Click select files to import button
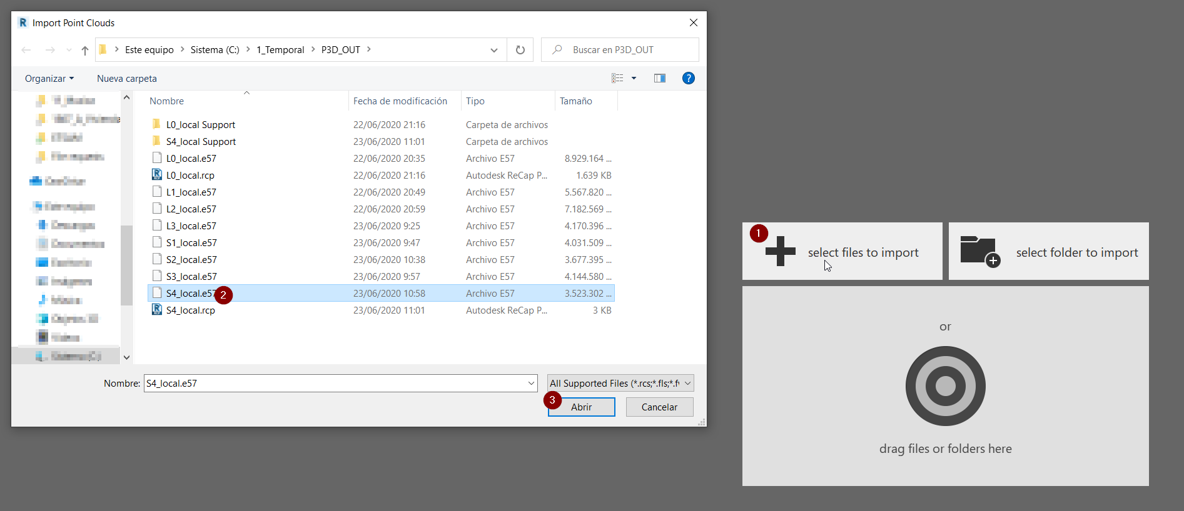The width and height of the screenshot is (1184, 511). pyautogui.click(x=842, y=251)
